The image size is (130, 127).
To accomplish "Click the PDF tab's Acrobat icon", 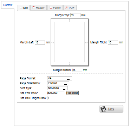I will click(66, 8).
